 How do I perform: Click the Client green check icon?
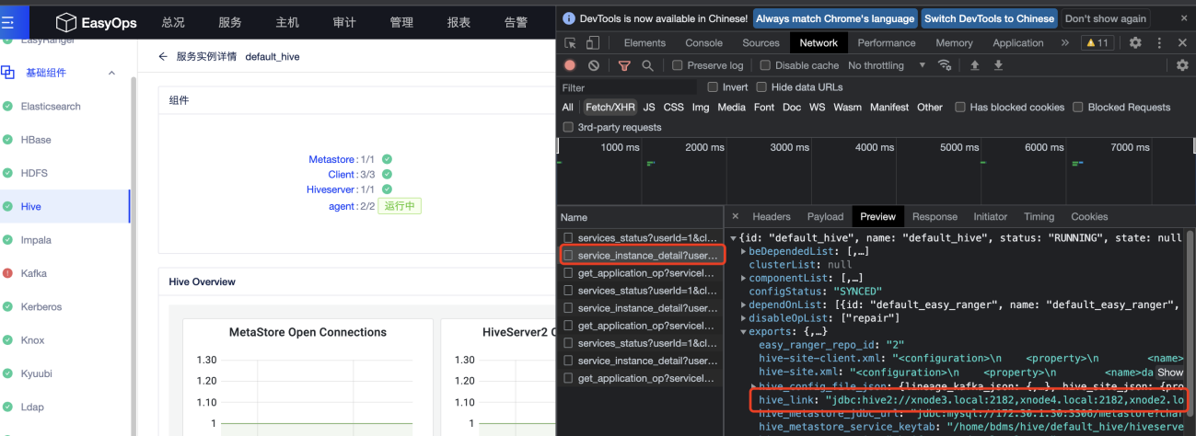(387, 174)
